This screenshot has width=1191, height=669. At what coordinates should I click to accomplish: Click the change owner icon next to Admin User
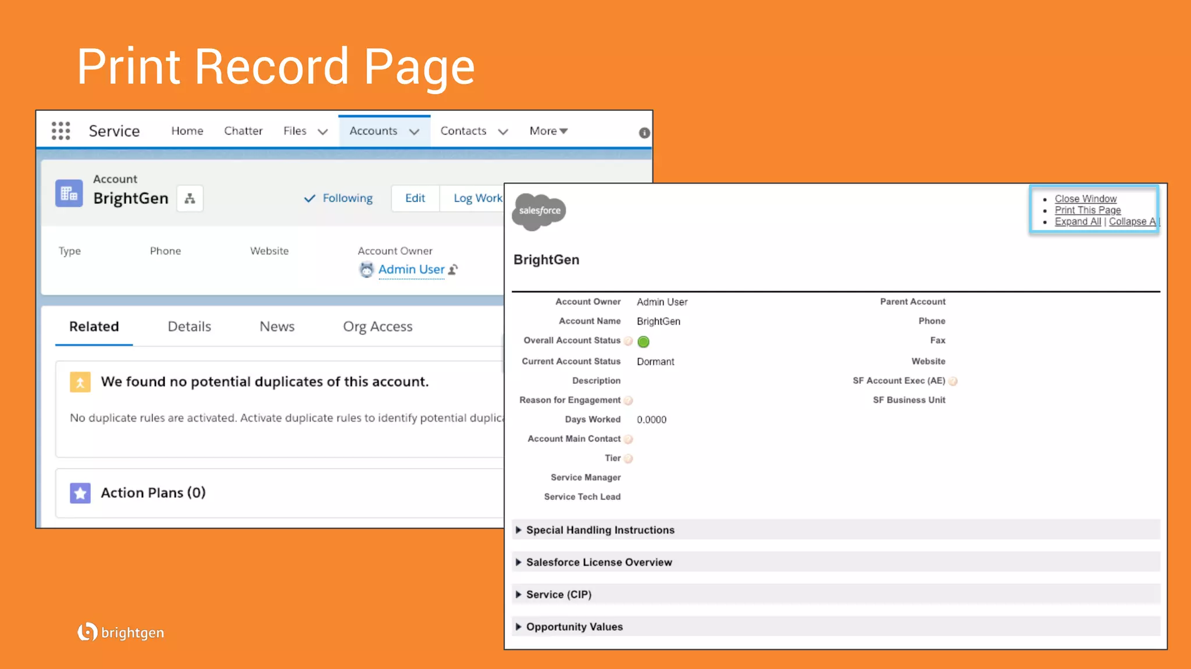(453, 269)
